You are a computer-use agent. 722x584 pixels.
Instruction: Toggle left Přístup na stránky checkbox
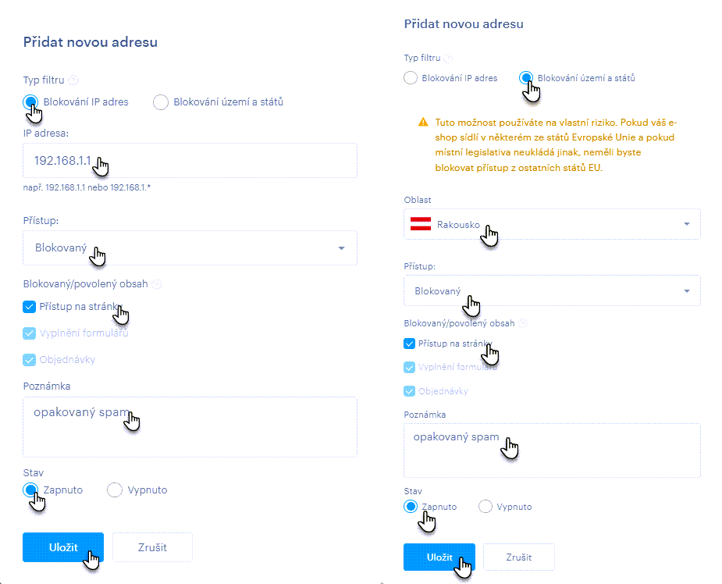pos(29,307)
